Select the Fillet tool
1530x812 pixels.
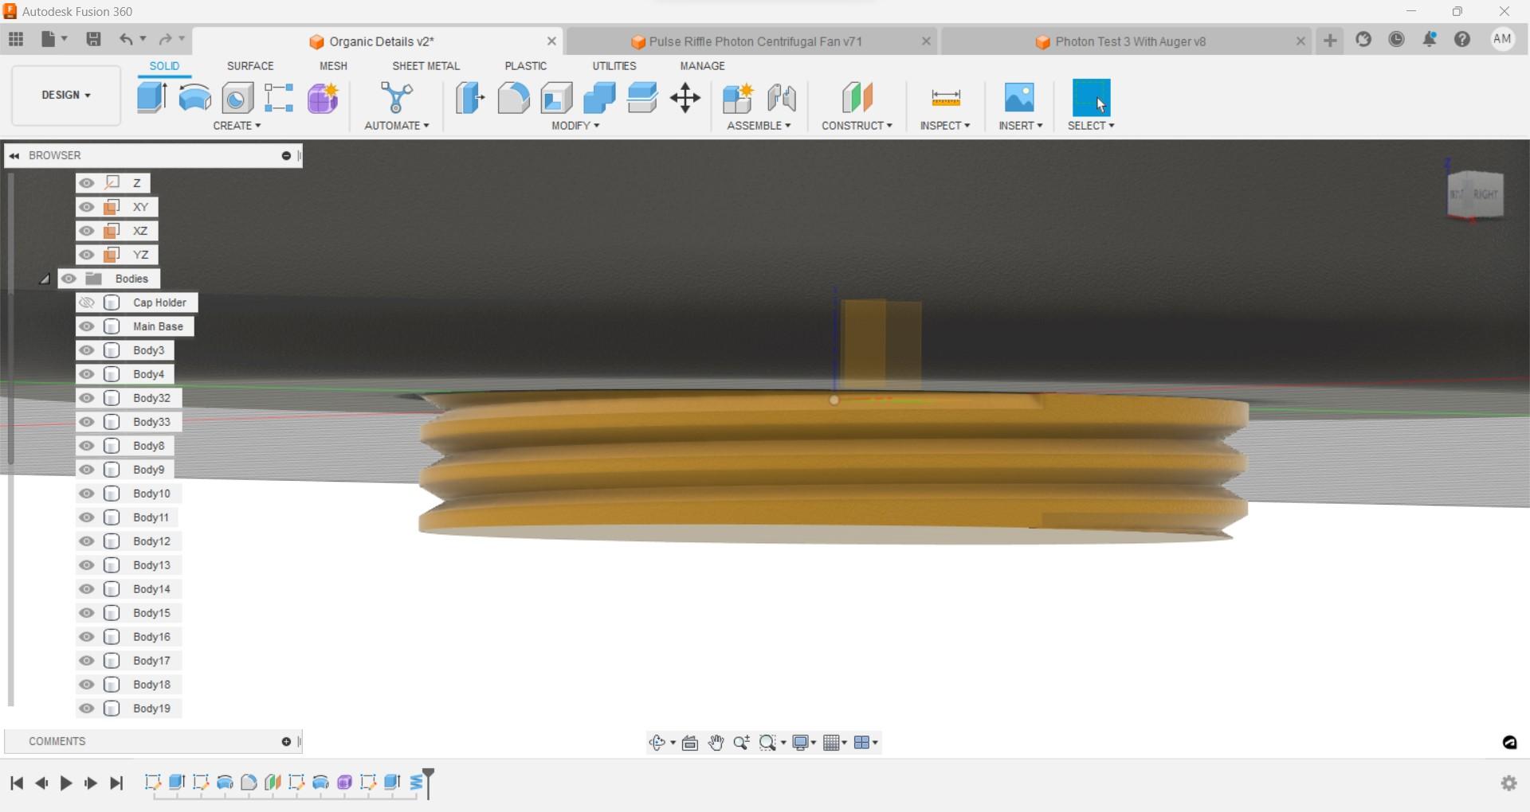[513, 98]
